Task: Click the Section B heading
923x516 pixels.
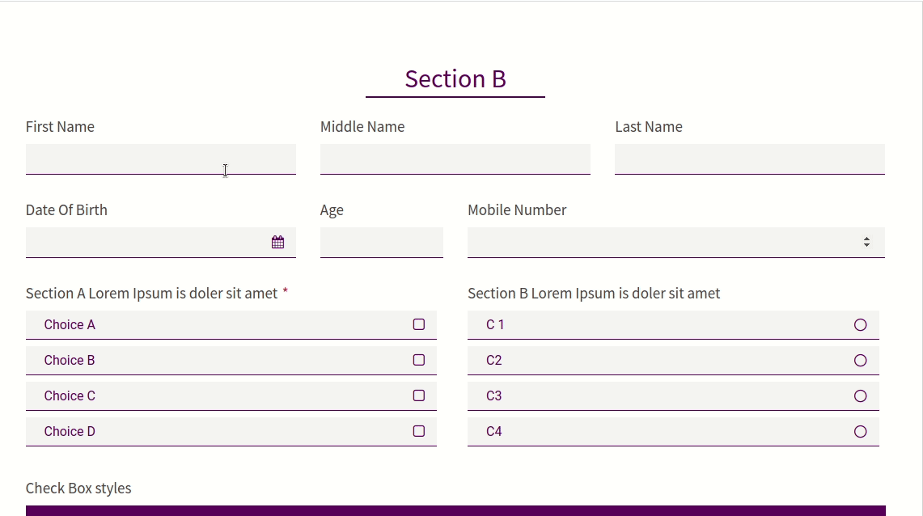Action: point(455,78)
